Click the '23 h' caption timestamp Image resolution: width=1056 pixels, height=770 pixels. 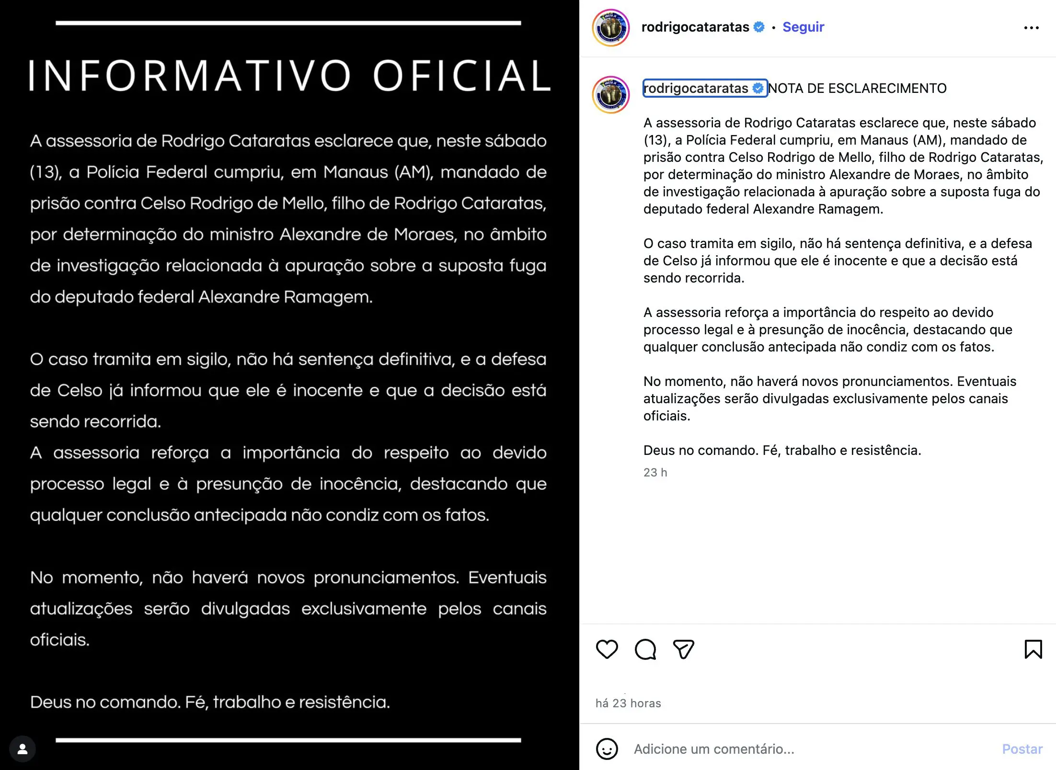655,473
